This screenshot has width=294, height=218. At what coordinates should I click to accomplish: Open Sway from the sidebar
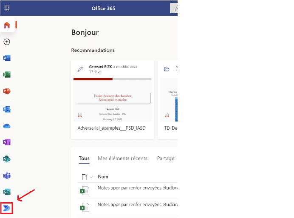(x=7, y=192)
